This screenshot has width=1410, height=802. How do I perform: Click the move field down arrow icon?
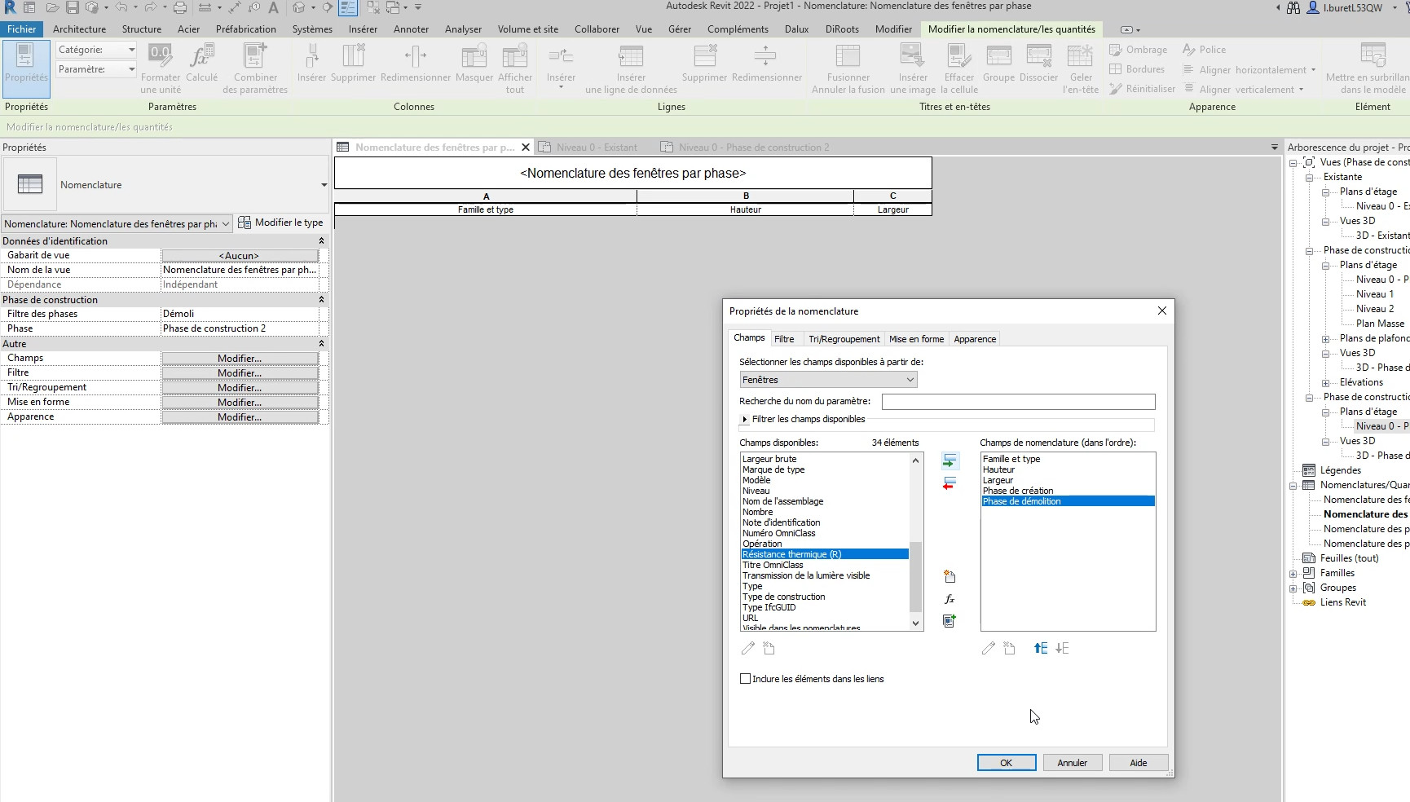pos(1062,649)
